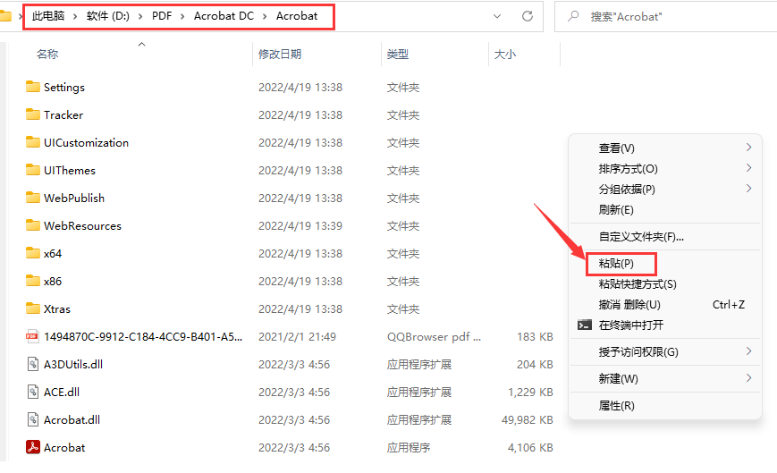
Task: Click chevron after 软件 (D:) in breadcrumb
Action: point(140,16)
